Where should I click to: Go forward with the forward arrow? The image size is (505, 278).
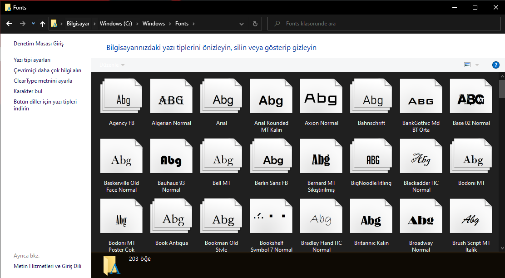click(22, 24)
